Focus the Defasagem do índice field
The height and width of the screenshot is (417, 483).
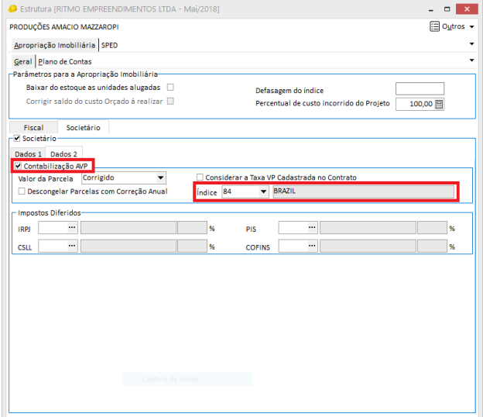[420, 88]
